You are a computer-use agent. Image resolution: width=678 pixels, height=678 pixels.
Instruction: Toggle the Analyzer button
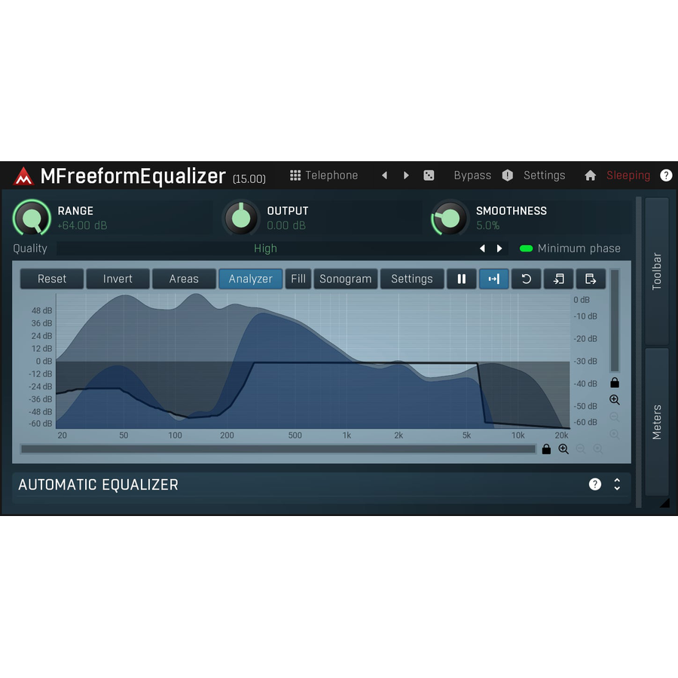(x=251, y=279)
